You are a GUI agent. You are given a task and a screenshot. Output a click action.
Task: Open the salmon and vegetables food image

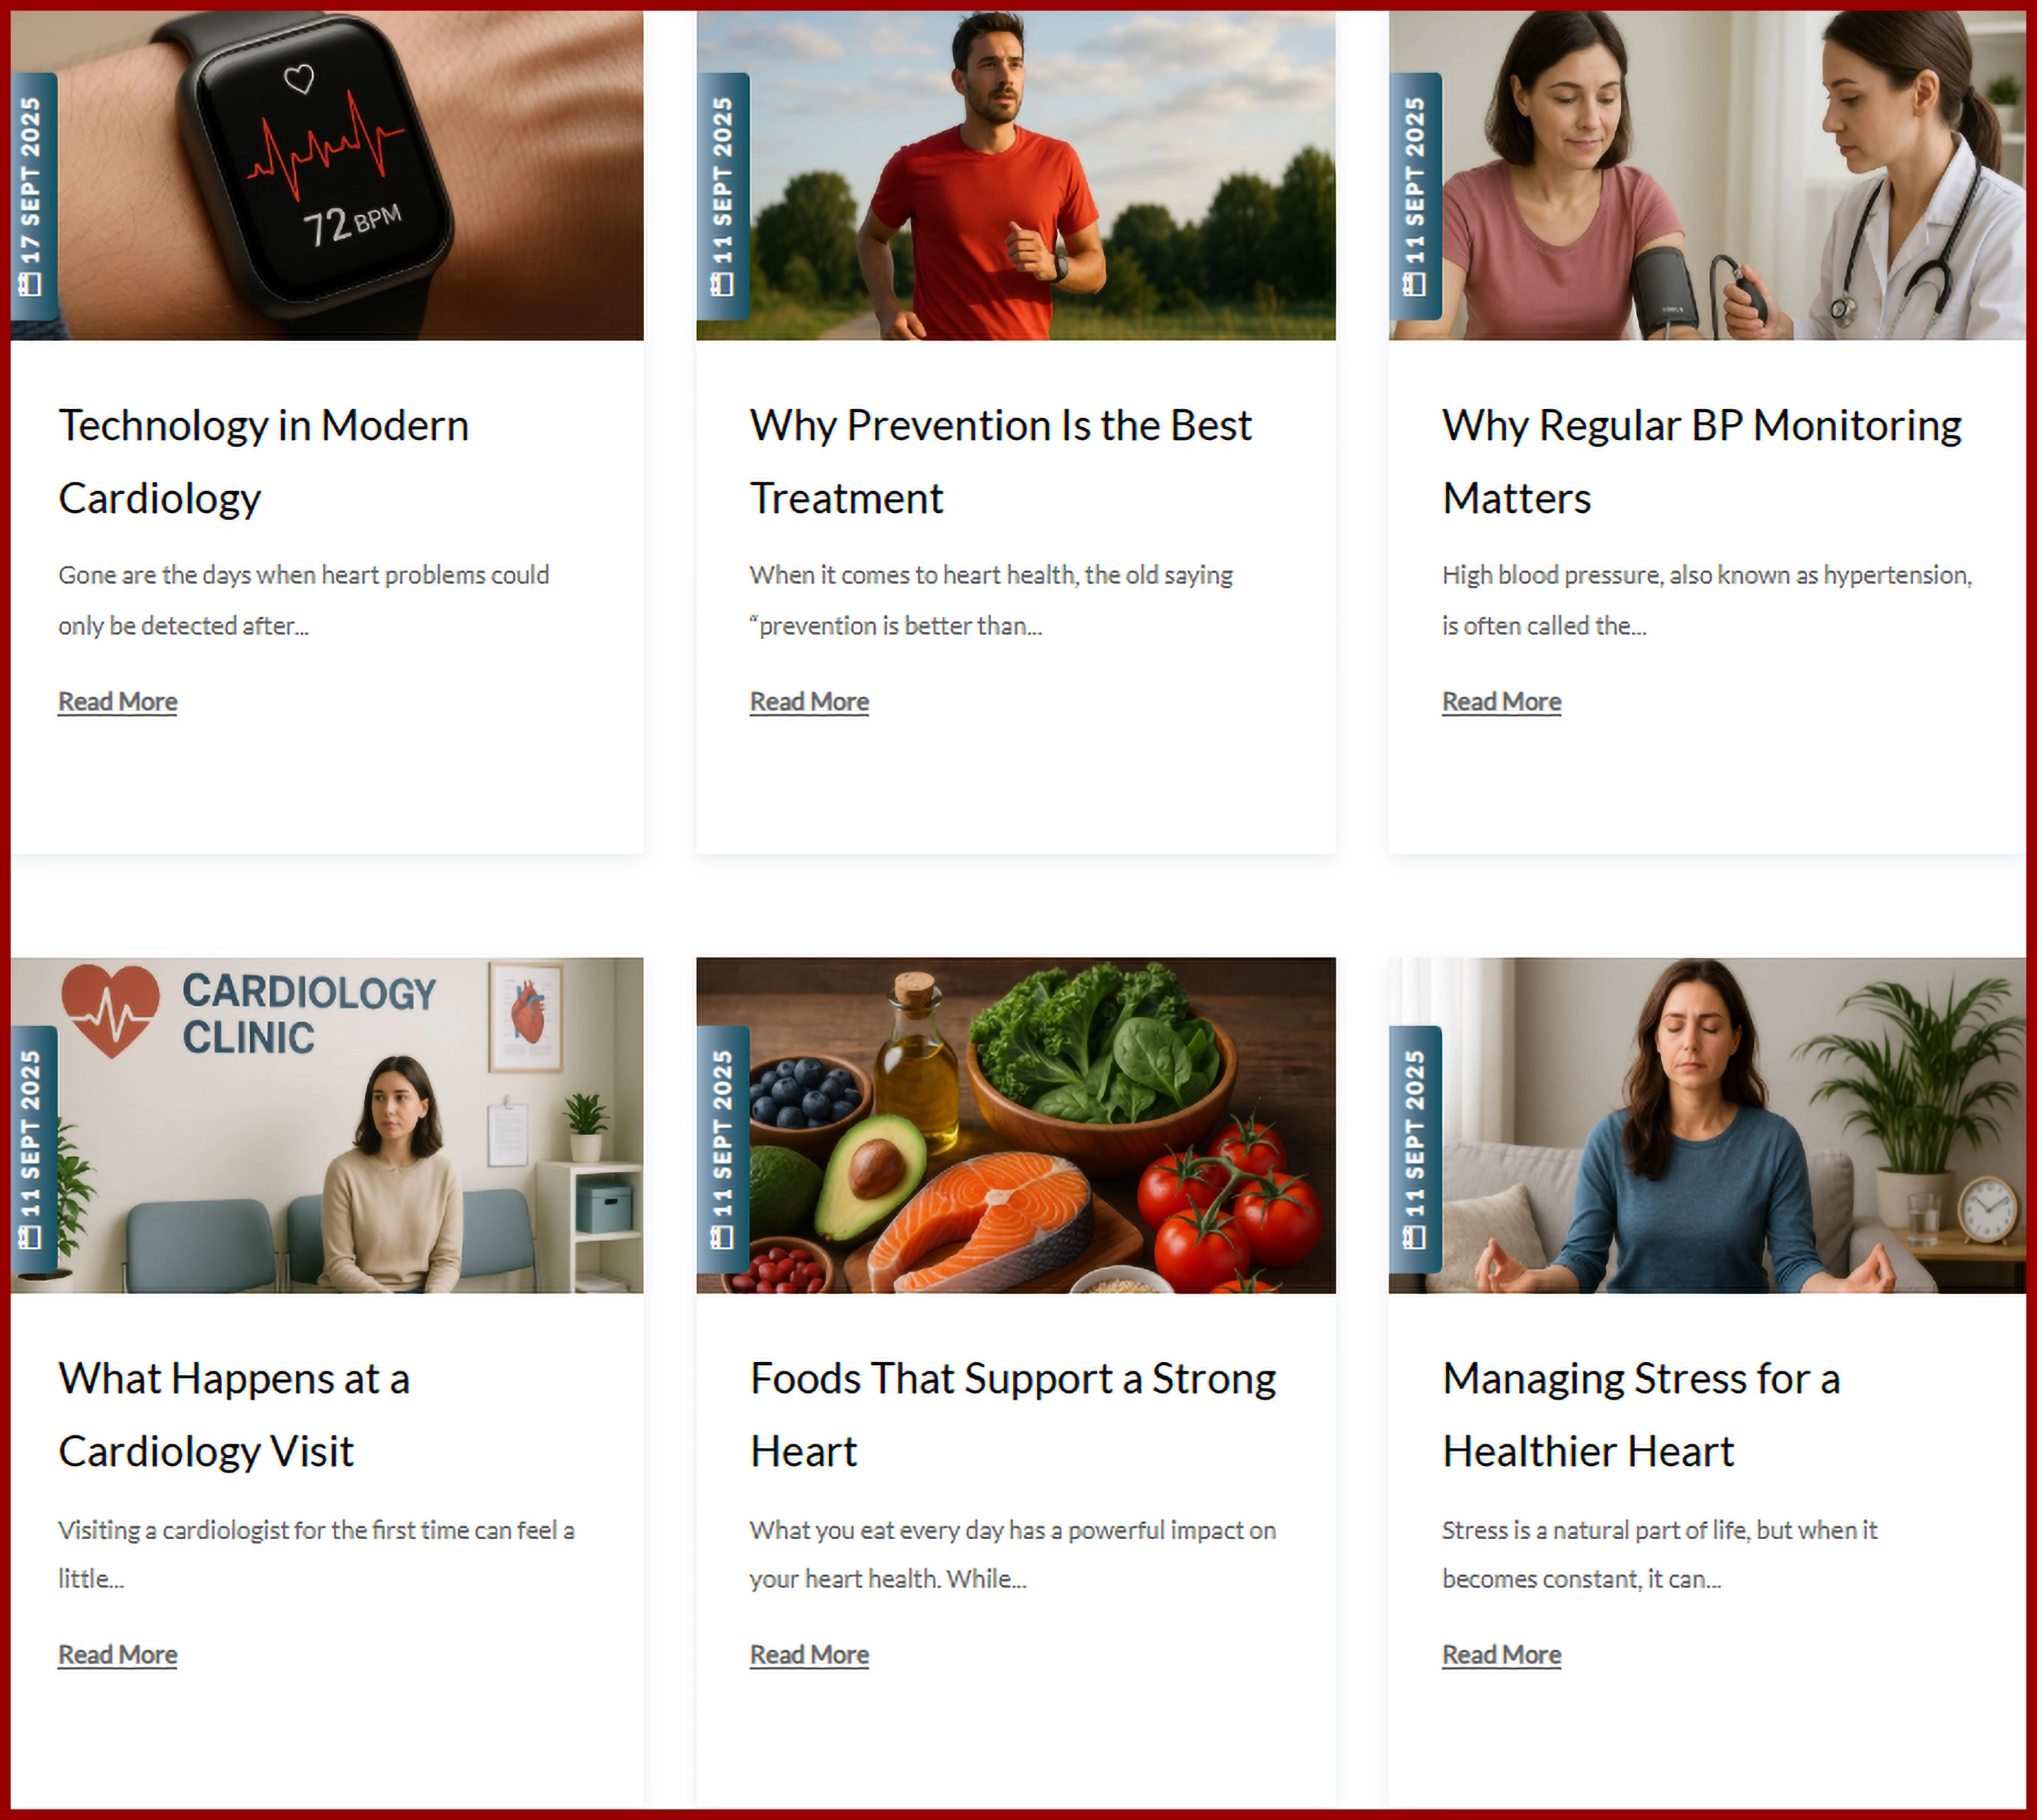(x=1016, y=1125)
